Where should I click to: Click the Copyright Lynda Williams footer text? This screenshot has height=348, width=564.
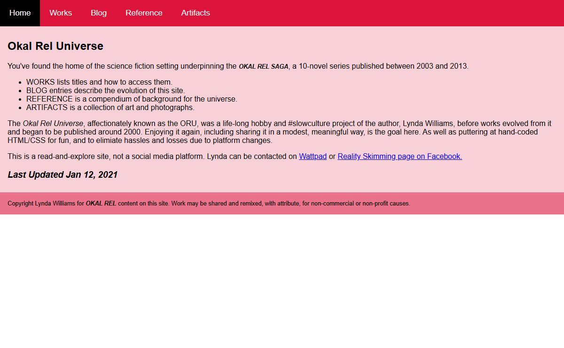pyautogui.click(x=209, y=204)
